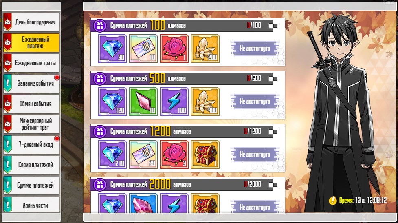Click the 3 roses reward icon

click(174, 155)
